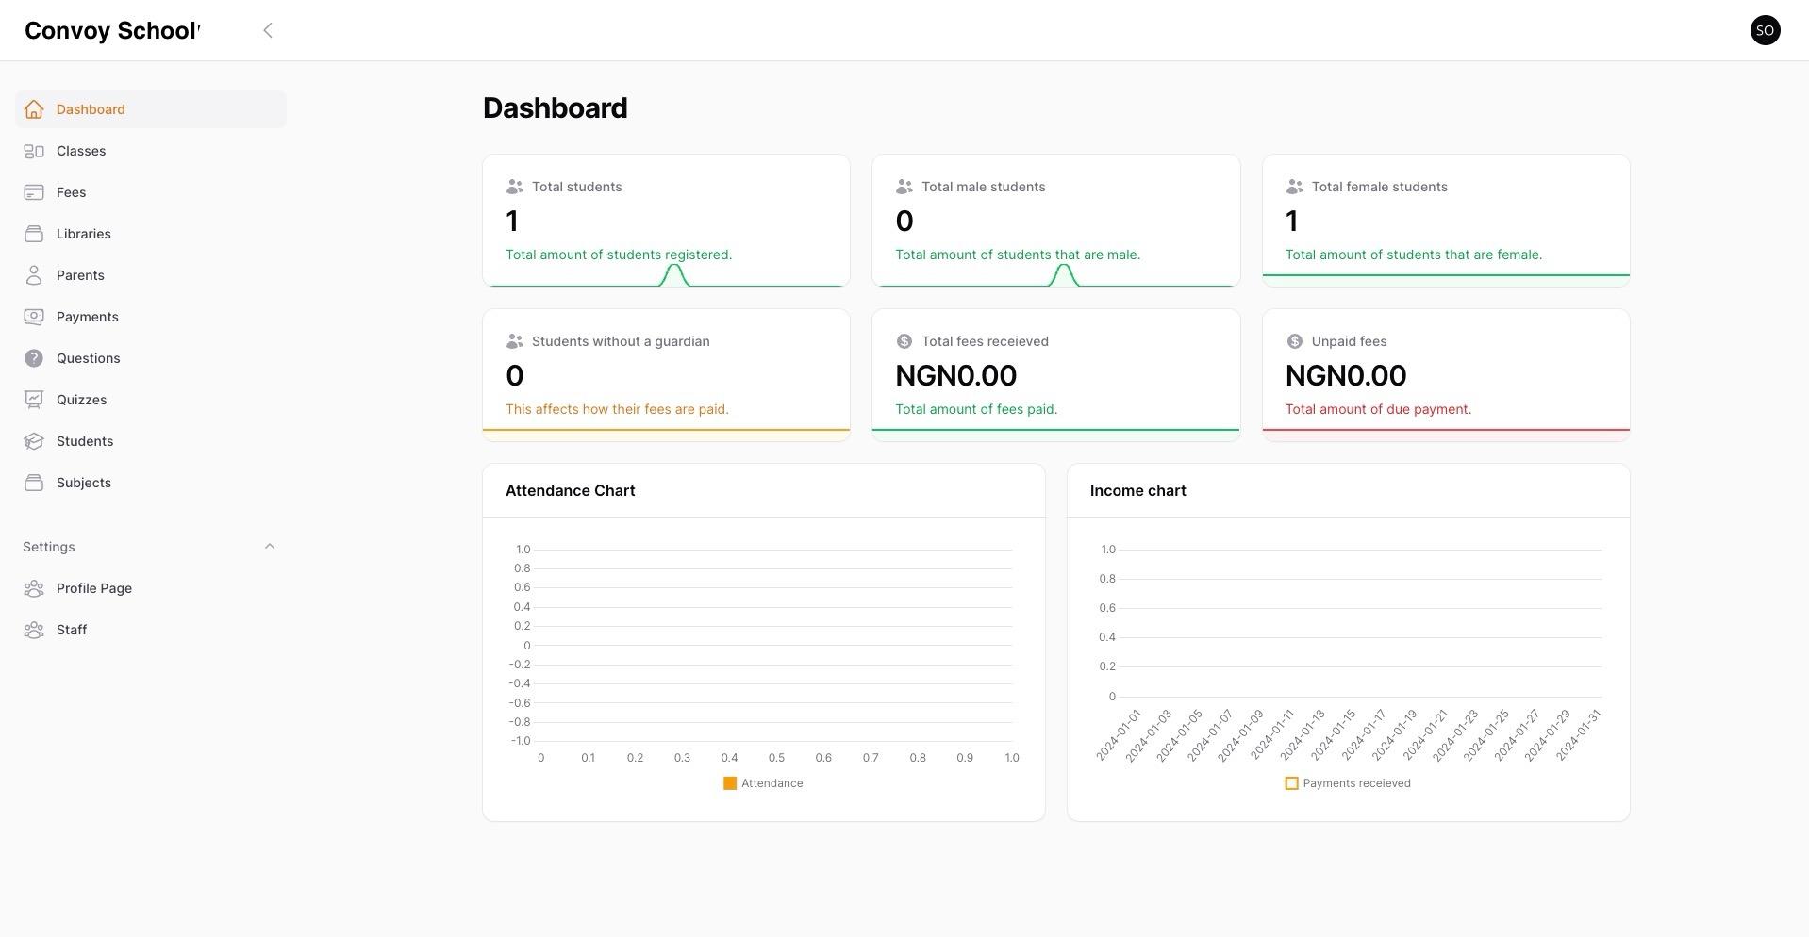Open the Staff settings page

point(151,630)
